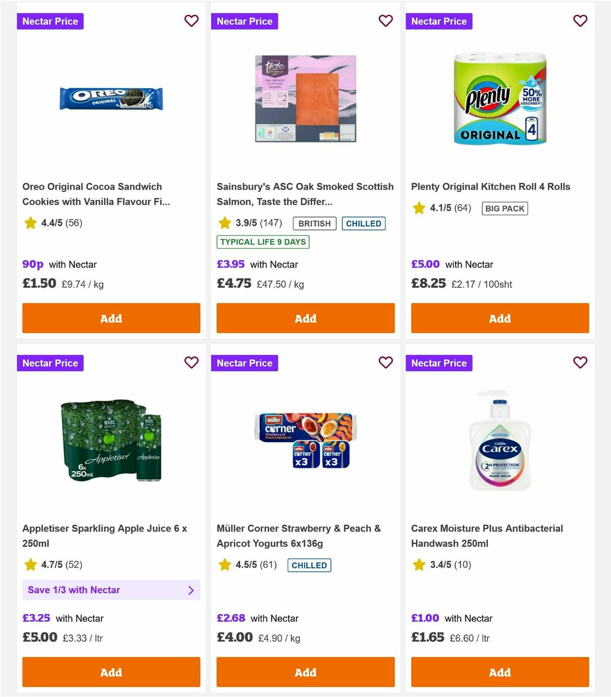Screen dimensions: 611x697
Task: Click the star rating icon on Oreo cookies
Action: click(30, 223)
